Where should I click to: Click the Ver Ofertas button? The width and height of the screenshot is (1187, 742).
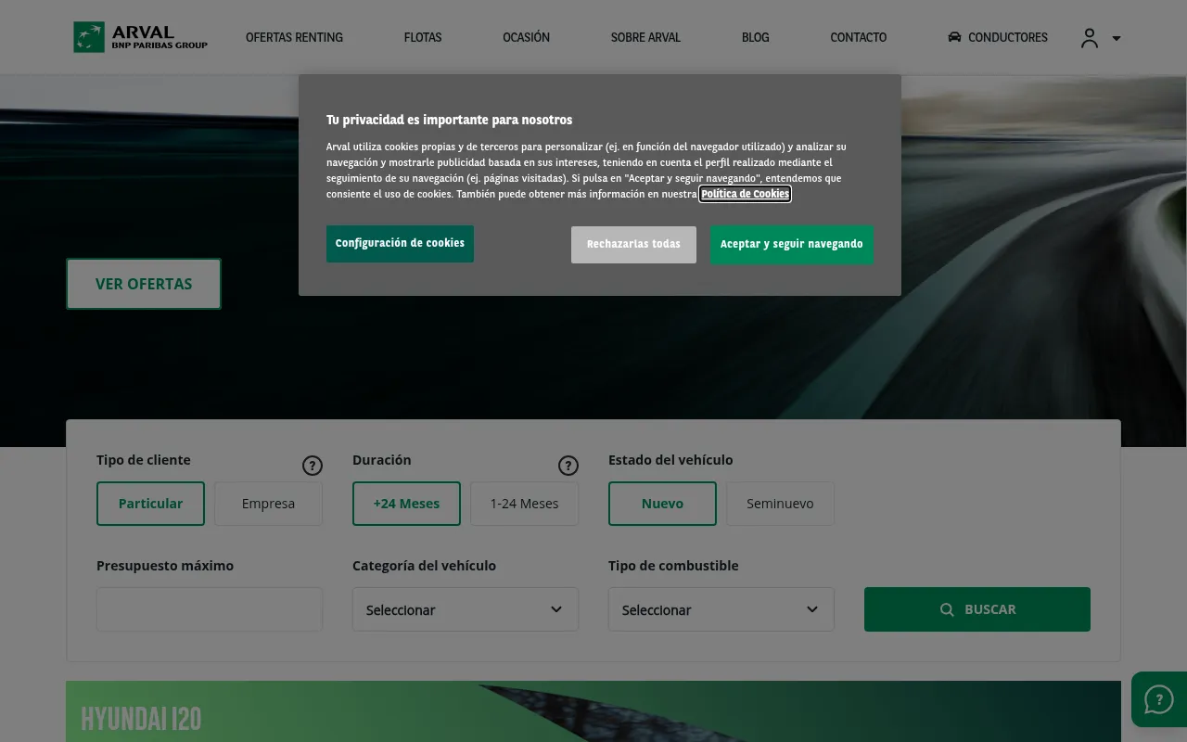point(144,284)
